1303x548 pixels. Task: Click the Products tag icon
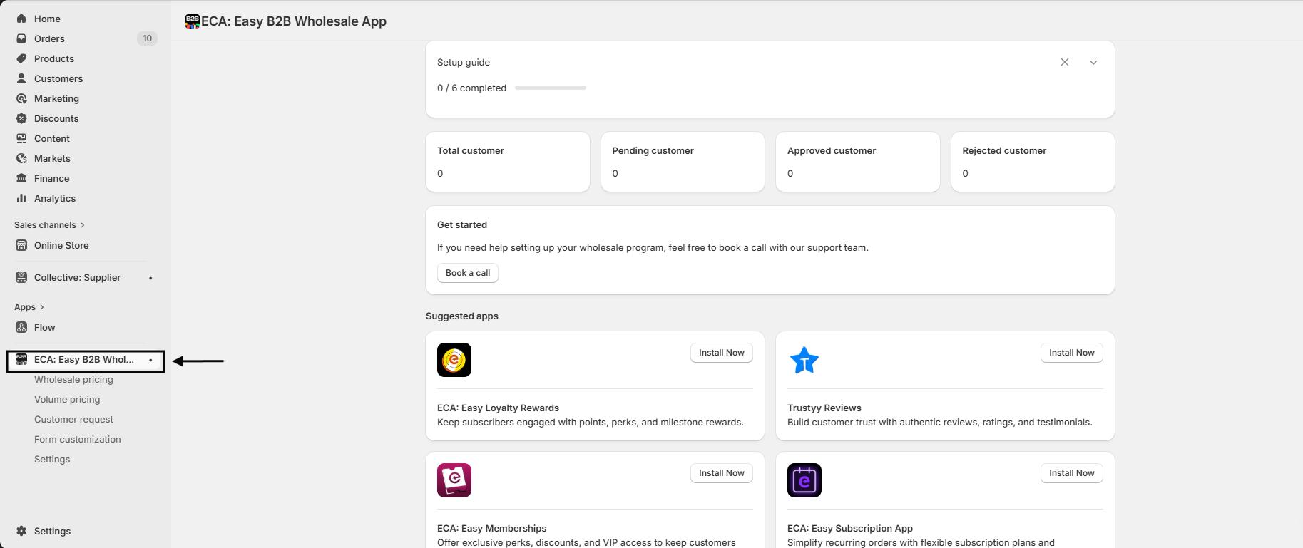[21, 58]
